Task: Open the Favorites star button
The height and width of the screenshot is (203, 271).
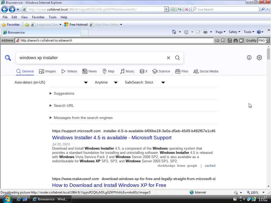Action: pyautogui.click(x=11, y=25)
